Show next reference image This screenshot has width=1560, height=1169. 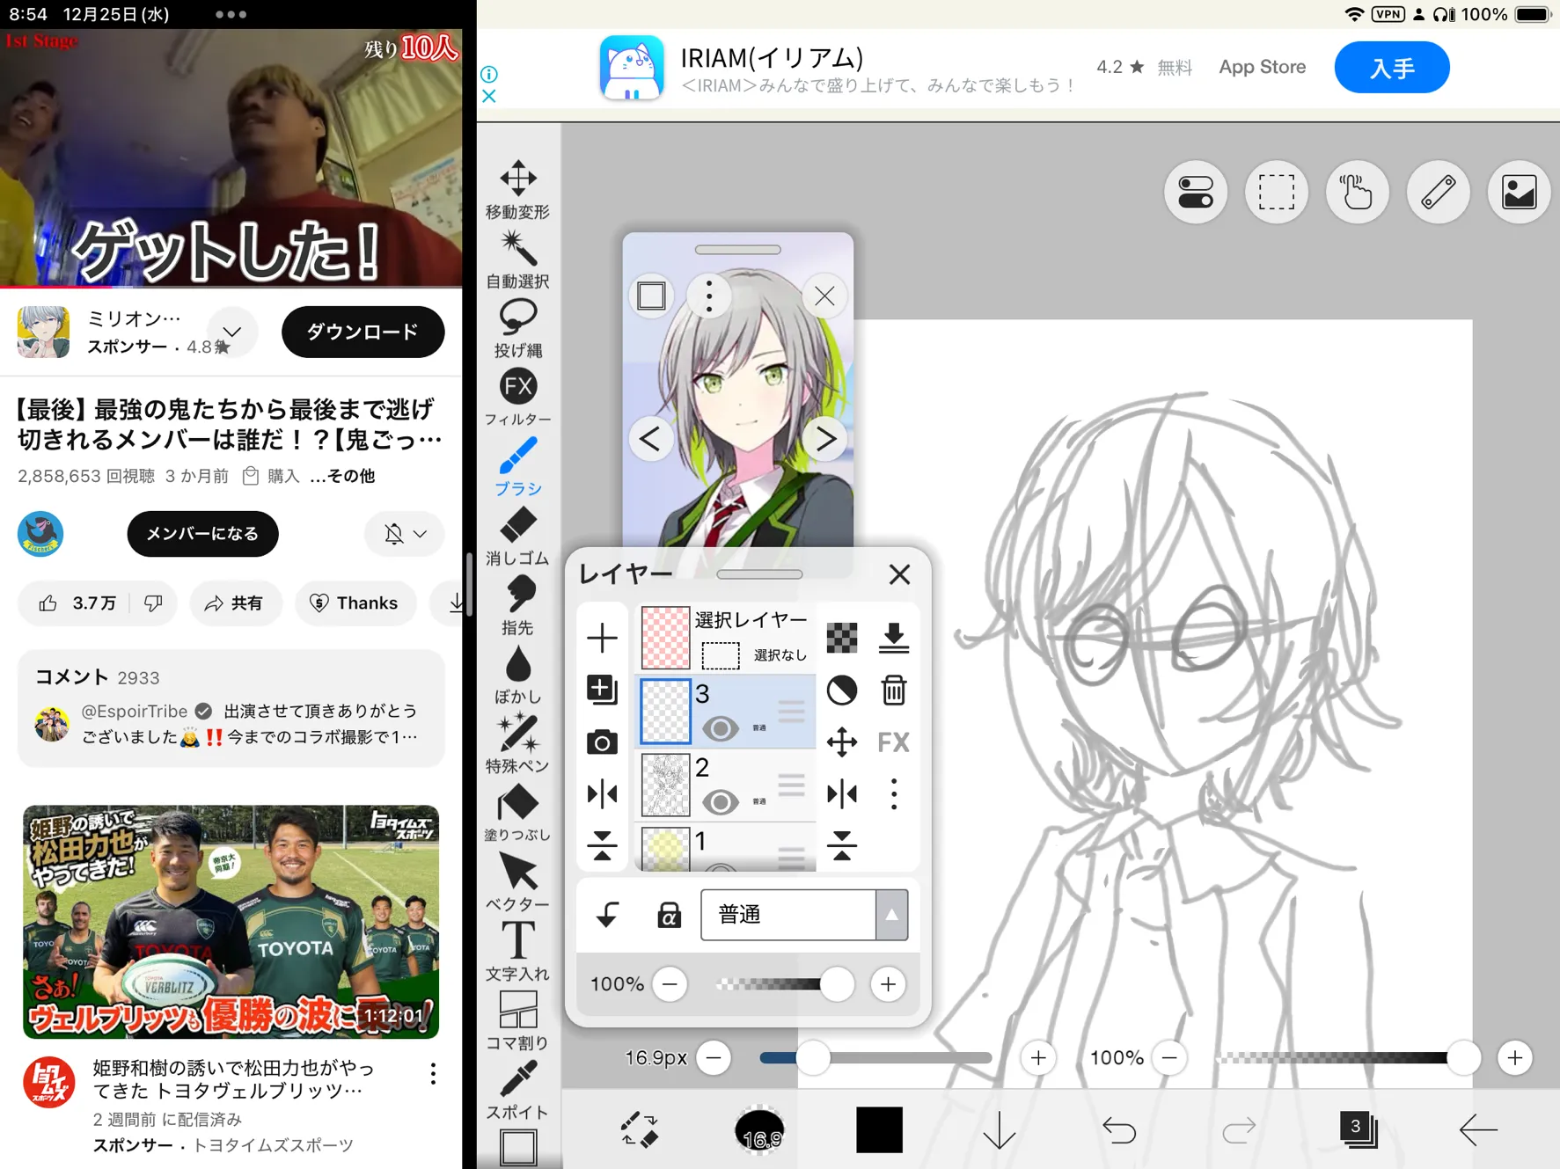[x=824, y=439]
